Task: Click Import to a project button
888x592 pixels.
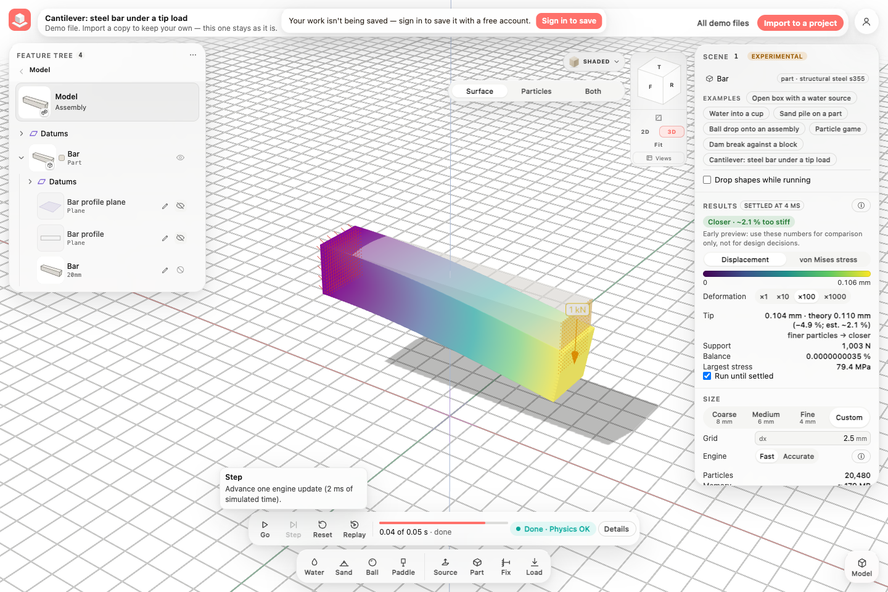Action: 800,23
